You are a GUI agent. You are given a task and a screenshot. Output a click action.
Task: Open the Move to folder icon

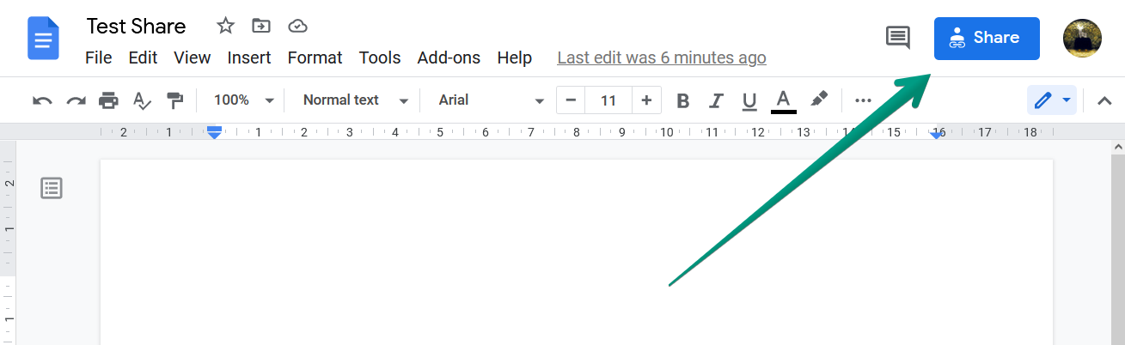point(261,26)
